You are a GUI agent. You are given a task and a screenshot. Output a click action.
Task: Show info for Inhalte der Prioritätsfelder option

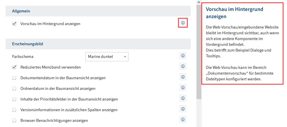pyautogui.click(x=183, y=98)
